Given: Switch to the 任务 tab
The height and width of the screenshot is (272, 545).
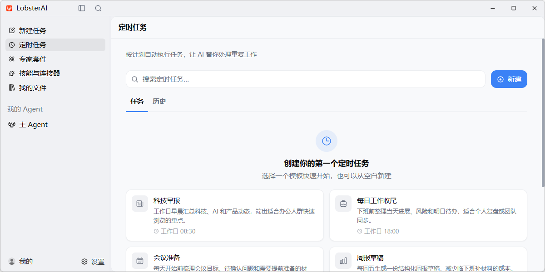Looking at the screenshot, I should (x=137, y=102).
